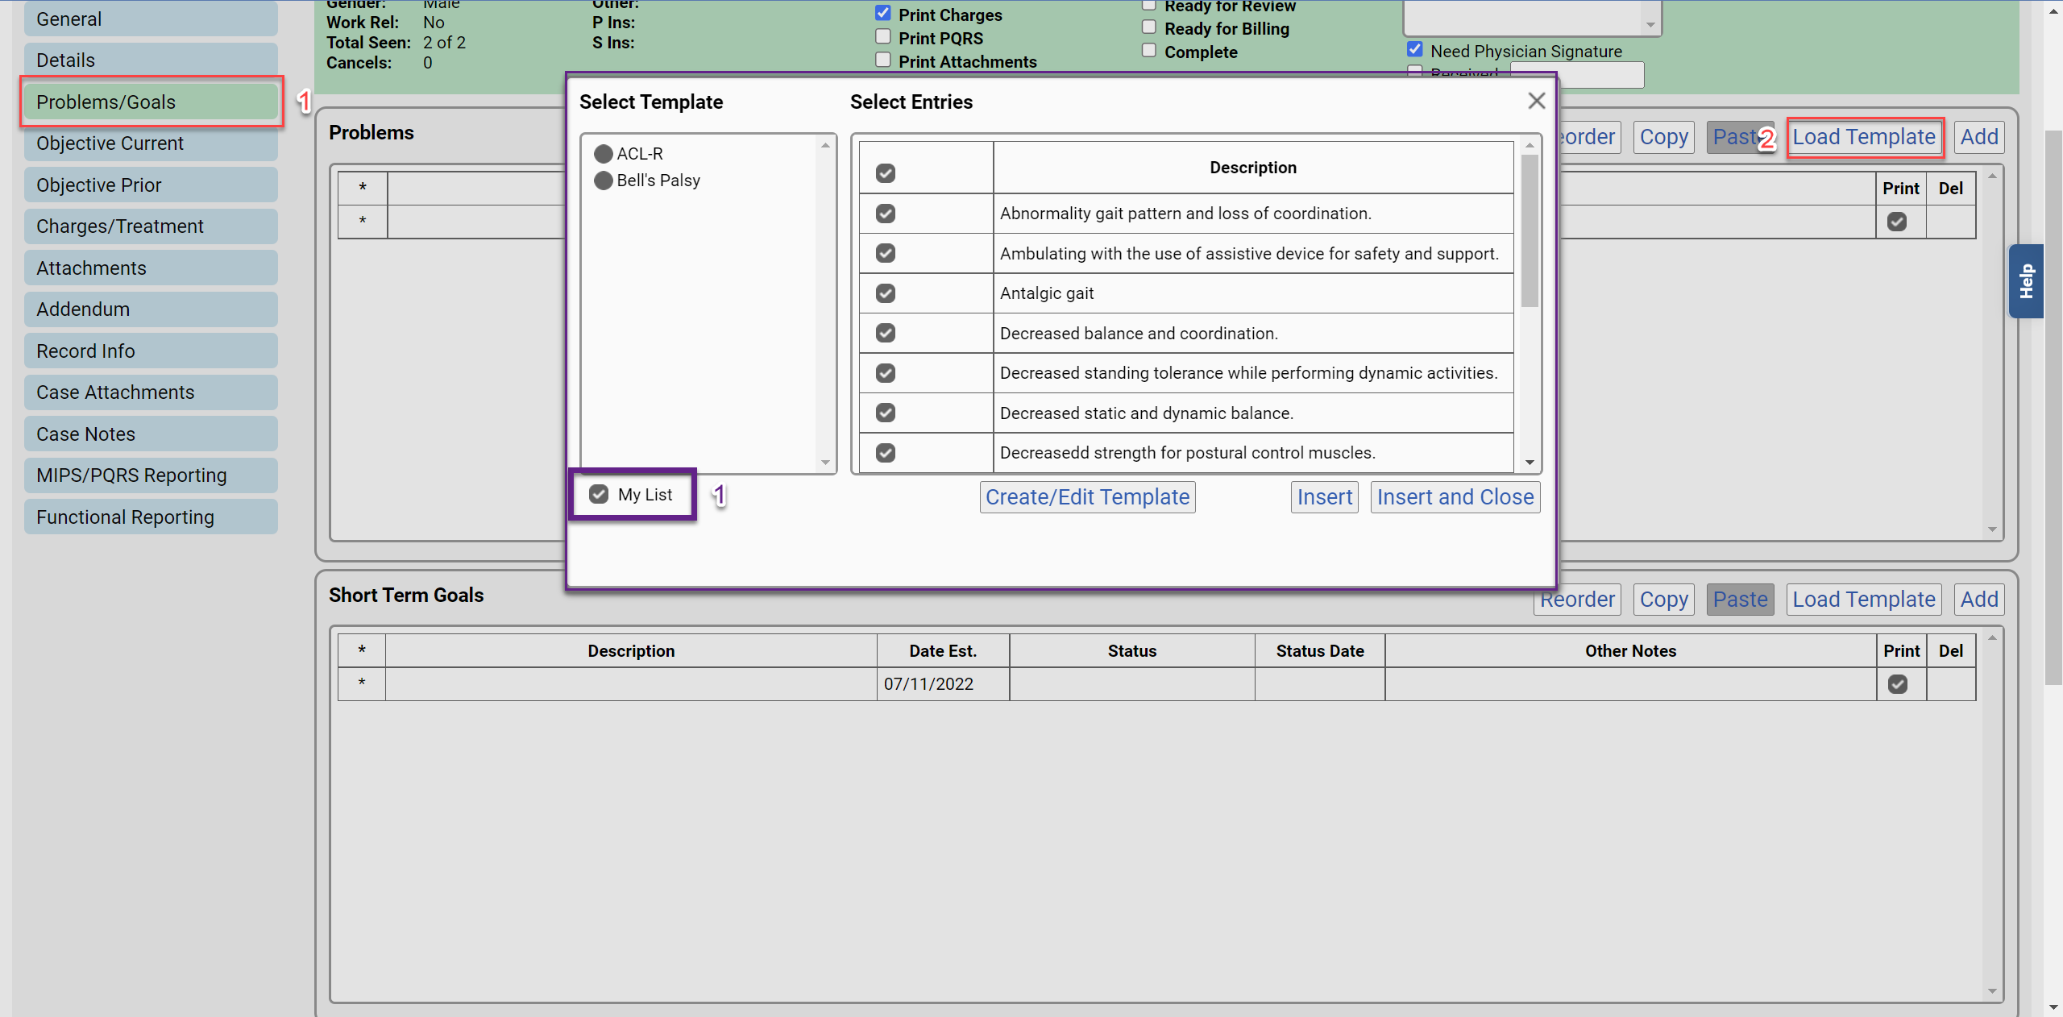Select the Bell's Palsy template
This screenshot has height=1017, width=2063.
pos(603,181)
